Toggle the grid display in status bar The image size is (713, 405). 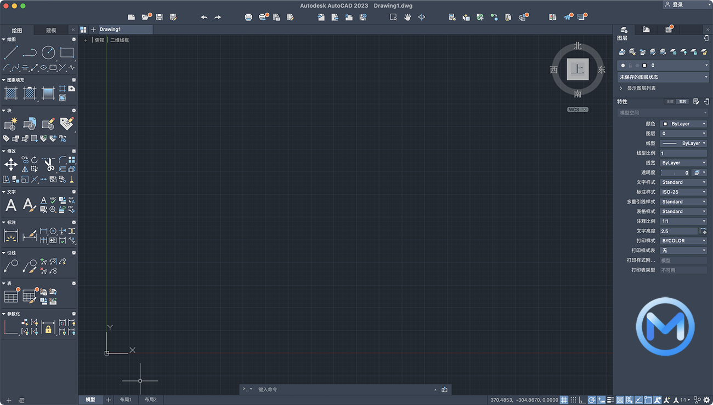point(564,400)
